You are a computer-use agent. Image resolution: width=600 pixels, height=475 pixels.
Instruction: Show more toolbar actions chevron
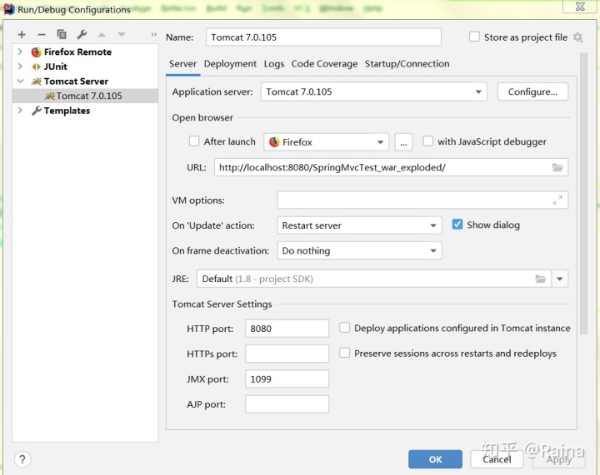pyautogui.click(x=153, y=35)
